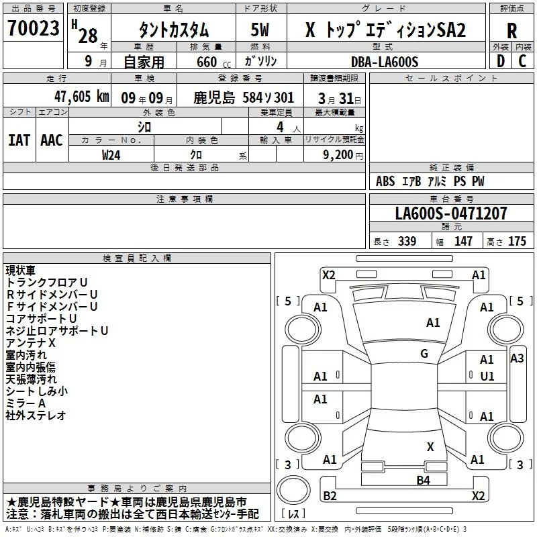The width and height of the screenshot is (537, 537).
Task: Click the A3 damage mark on the diagram
Action: click(x=516, y=358)
